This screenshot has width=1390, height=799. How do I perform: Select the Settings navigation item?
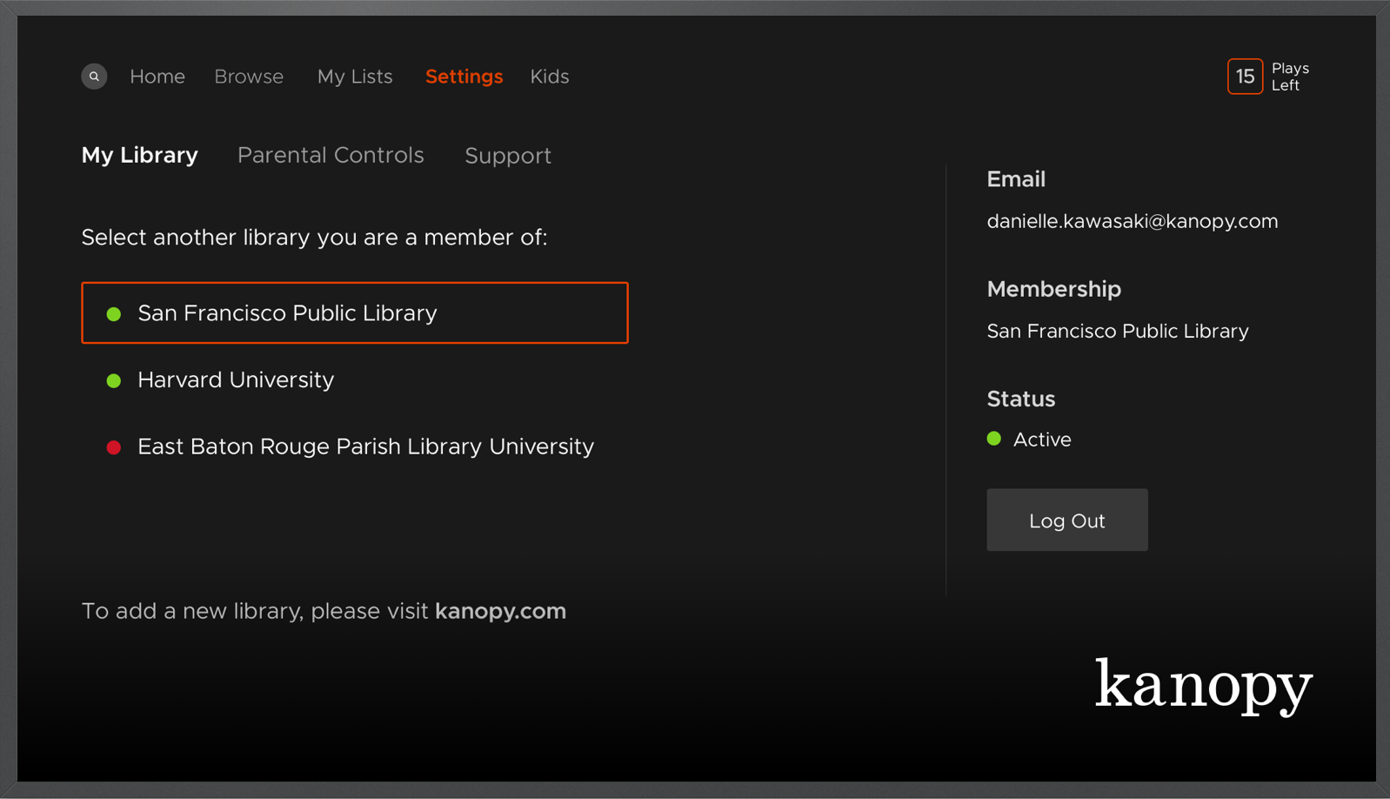pyautogui.click(x=464, y=77)
